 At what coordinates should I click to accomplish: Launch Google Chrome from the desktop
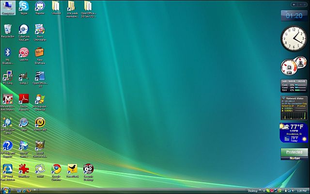coord(56,172)
